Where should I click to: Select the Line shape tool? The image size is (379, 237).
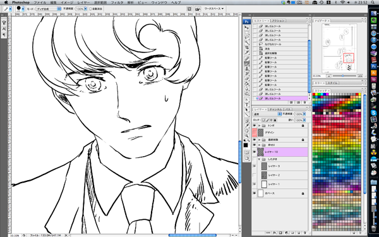click(x=246, y=114)
